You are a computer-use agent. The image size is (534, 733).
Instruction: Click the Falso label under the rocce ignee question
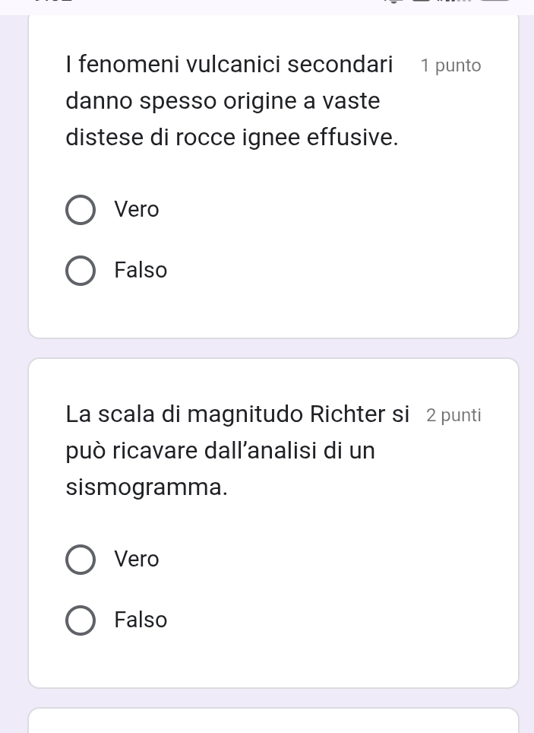pos(141,270)
